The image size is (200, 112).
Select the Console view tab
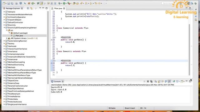[57, 82]
